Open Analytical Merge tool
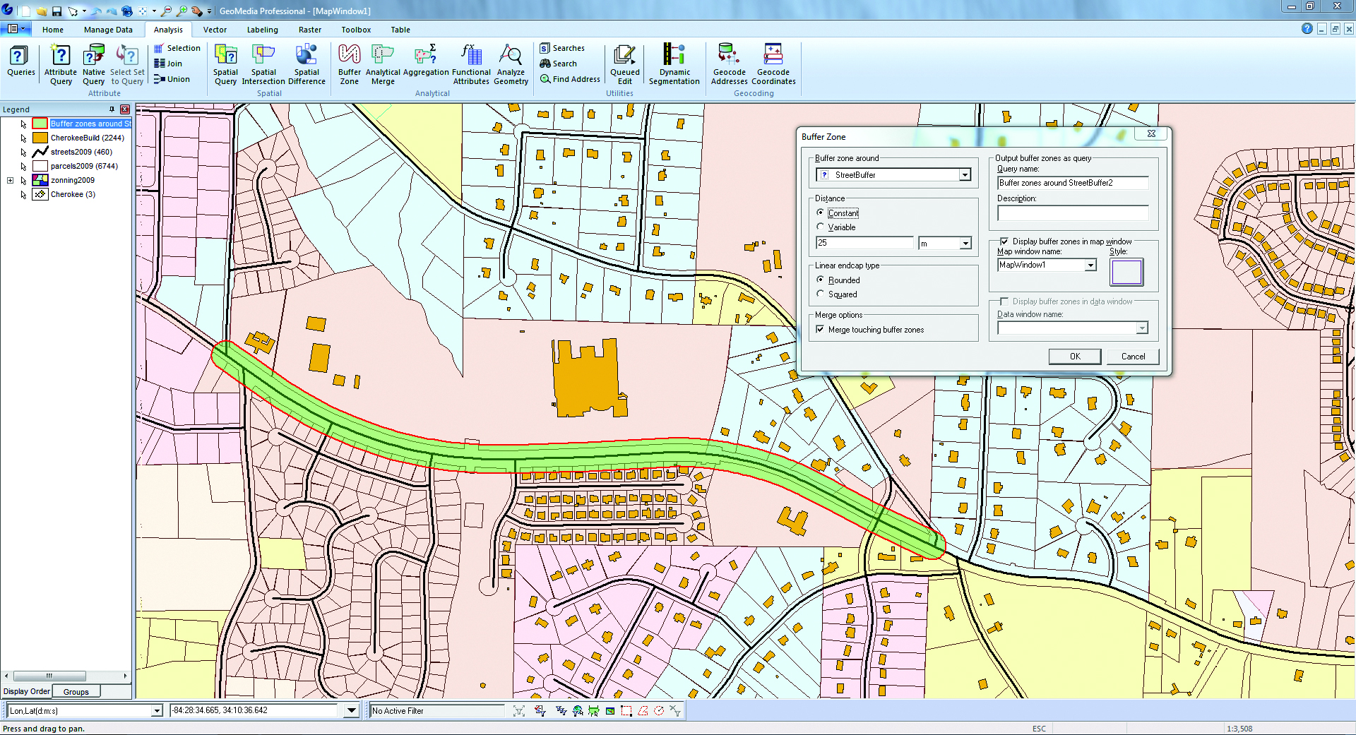The height and width of the screenshot is (735, 1356). click(383, 64)
